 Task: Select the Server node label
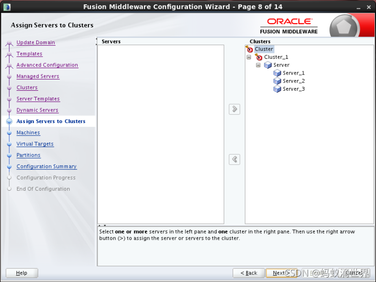[281, 65]
